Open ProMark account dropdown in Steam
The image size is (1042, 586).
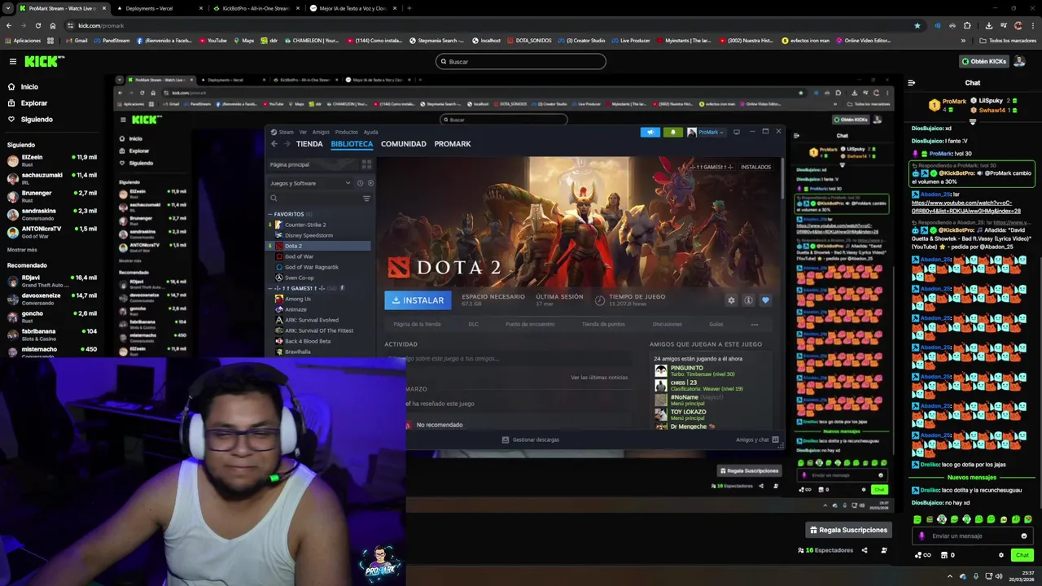[x=706, y=132]
